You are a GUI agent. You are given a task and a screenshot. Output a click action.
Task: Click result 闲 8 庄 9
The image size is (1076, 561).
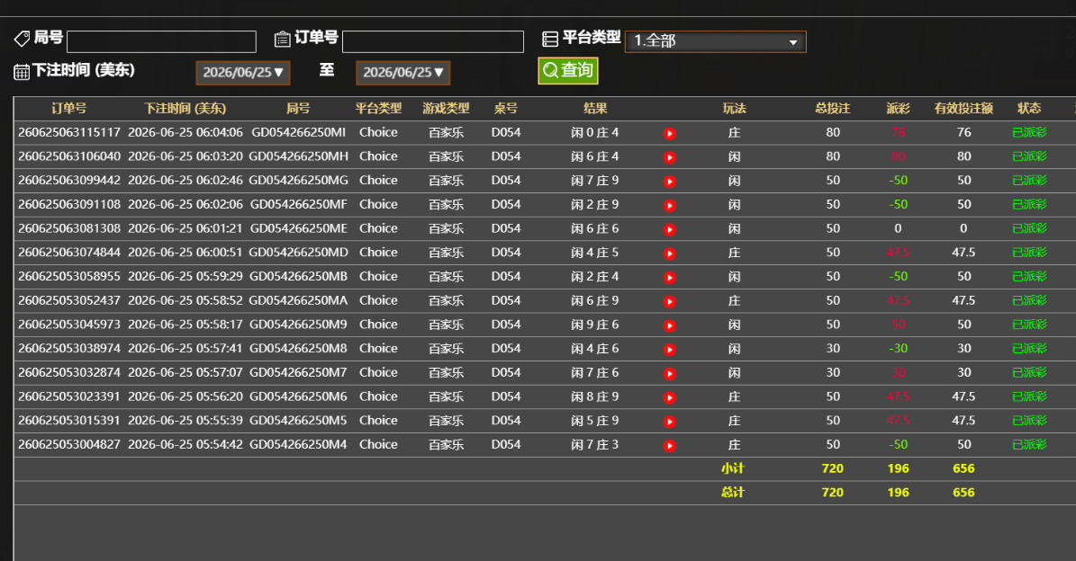(595, 396)
